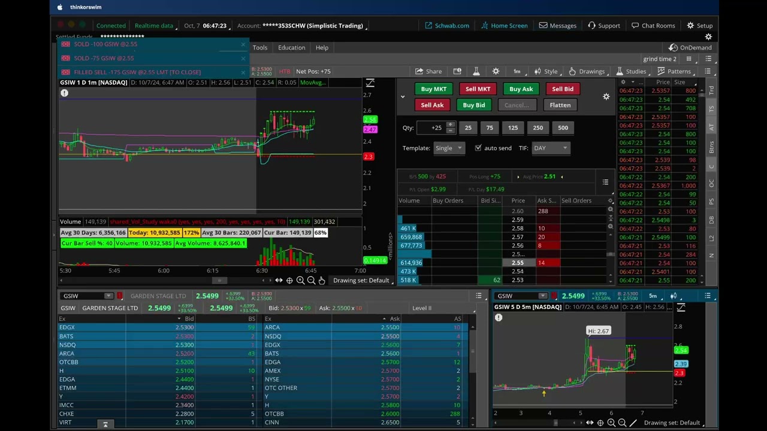
Task: Click the Flatten button
Action: point(560,105)
